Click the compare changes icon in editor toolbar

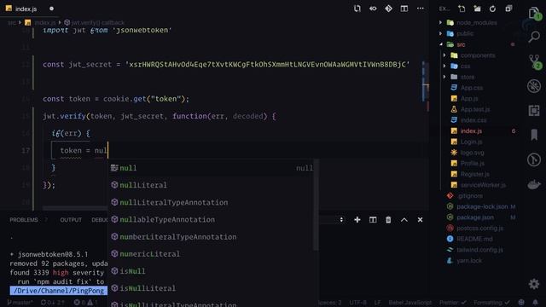click(x=357, y=9)
